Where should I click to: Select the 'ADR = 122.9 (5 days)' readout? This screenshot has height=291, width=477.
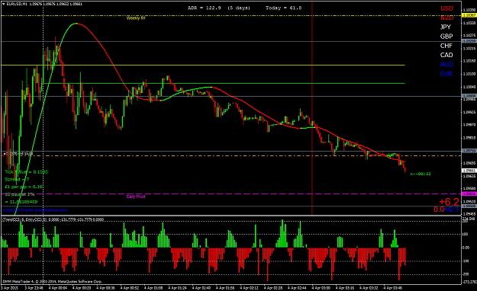click(x=219, y=8)
